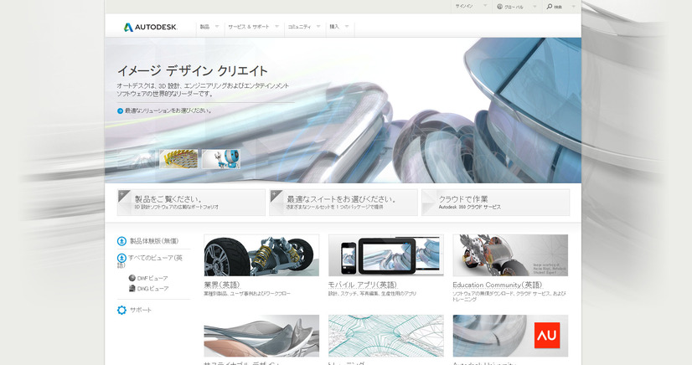This screenshot has width=692, height=365.
Task: Click the DWF ビューア file icon
Action: (132, 278)
